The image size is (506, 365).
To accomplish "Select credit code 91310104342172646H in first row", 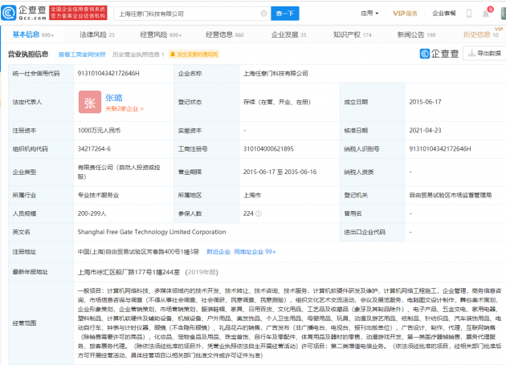I will tap(108, 74).
